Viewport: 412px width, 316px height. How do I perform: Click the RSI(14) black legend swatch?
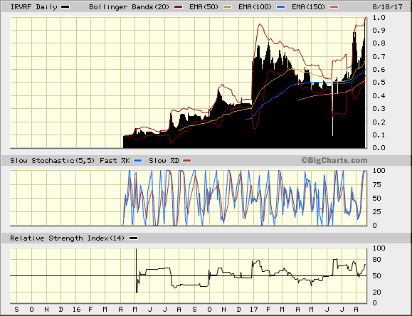134,238
